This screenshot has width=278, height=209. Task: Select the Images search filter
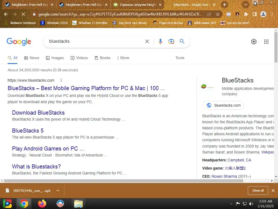55,58
